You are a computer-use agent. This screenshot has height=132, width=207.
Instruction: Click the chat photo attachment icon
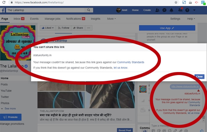click(x=153, y=131)
